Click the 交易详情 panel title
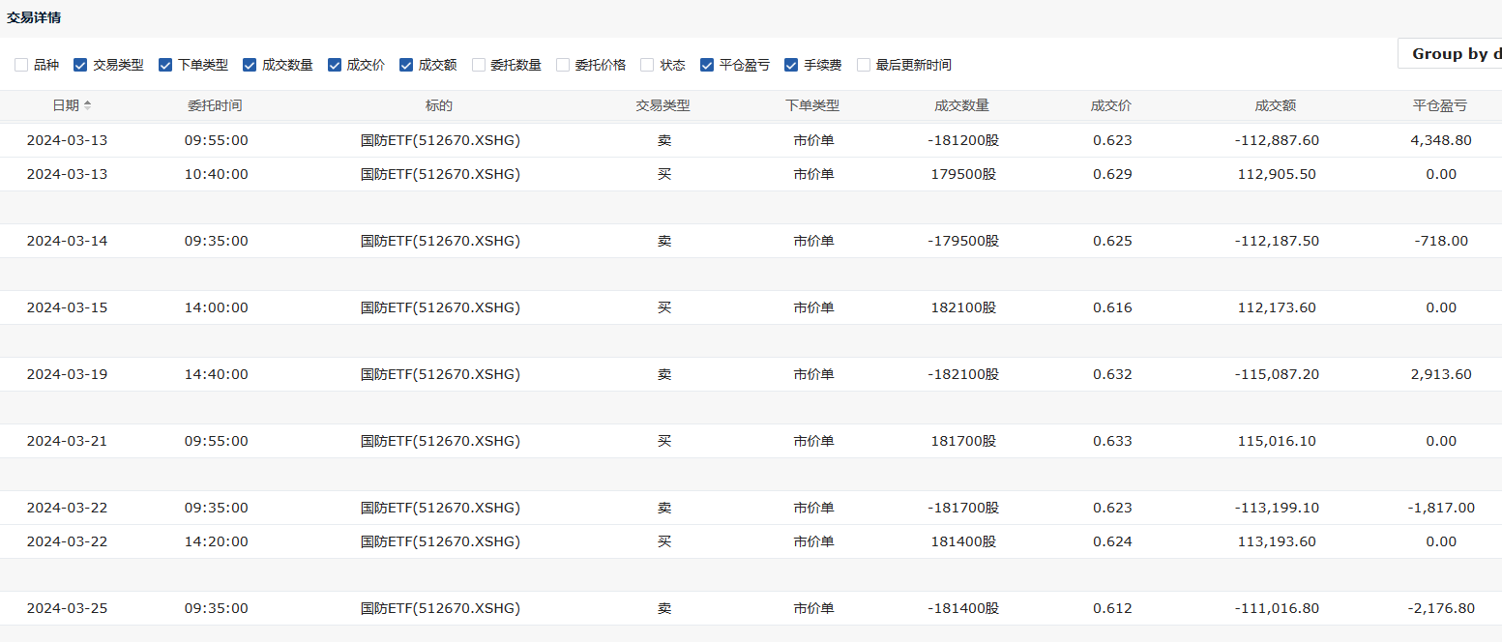Screen dimensions: 1502x642 pos(34,17)
